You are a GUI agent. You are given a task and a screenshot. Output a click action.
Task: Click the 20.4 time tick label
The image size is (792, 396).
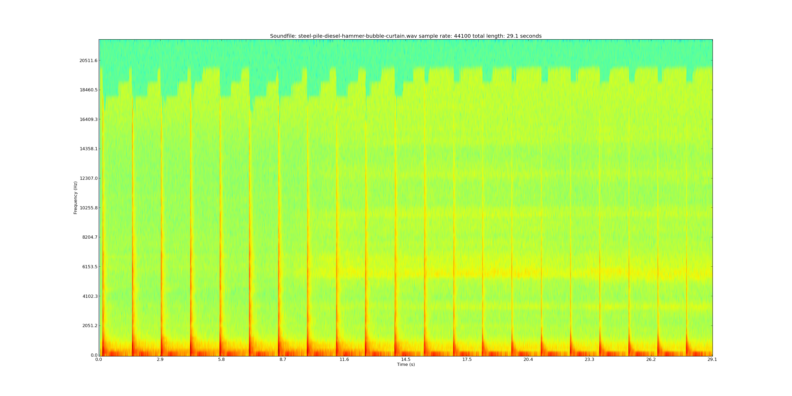click(x=528, y=359)
